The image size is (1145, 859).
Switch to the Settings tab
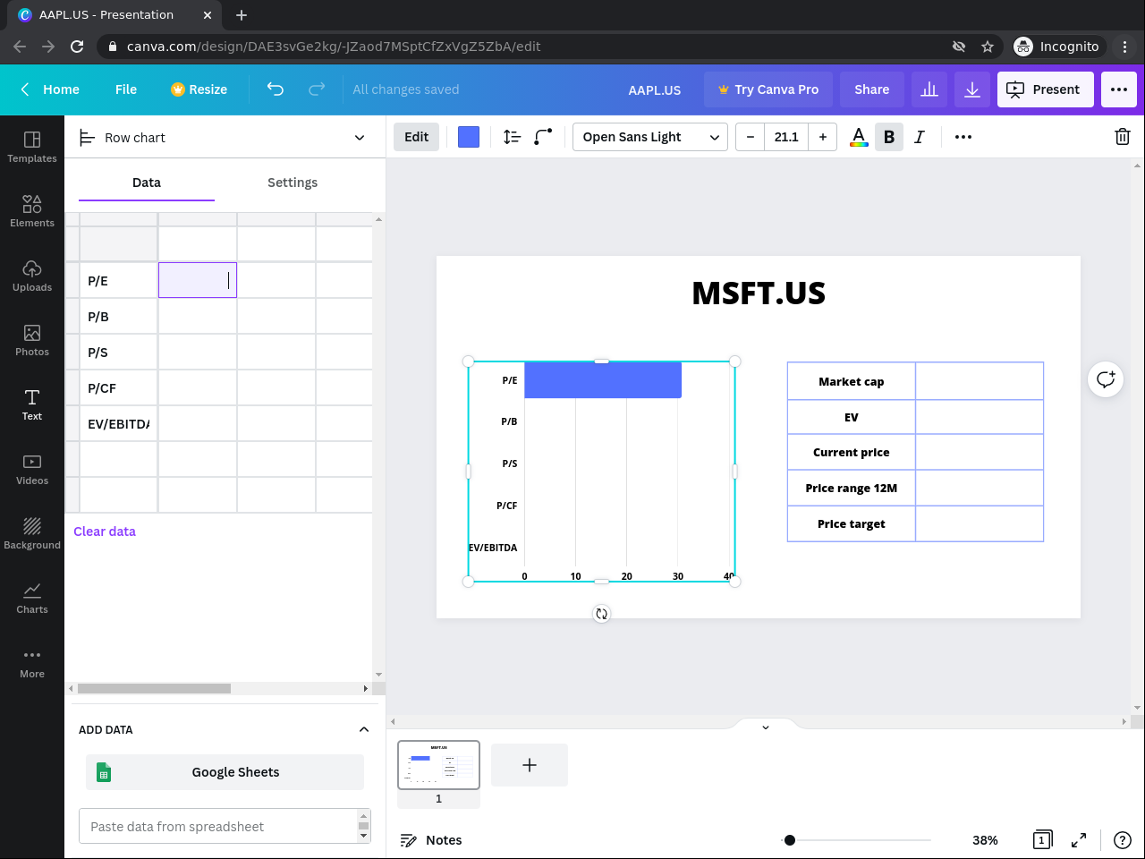[x=293, y=183]
